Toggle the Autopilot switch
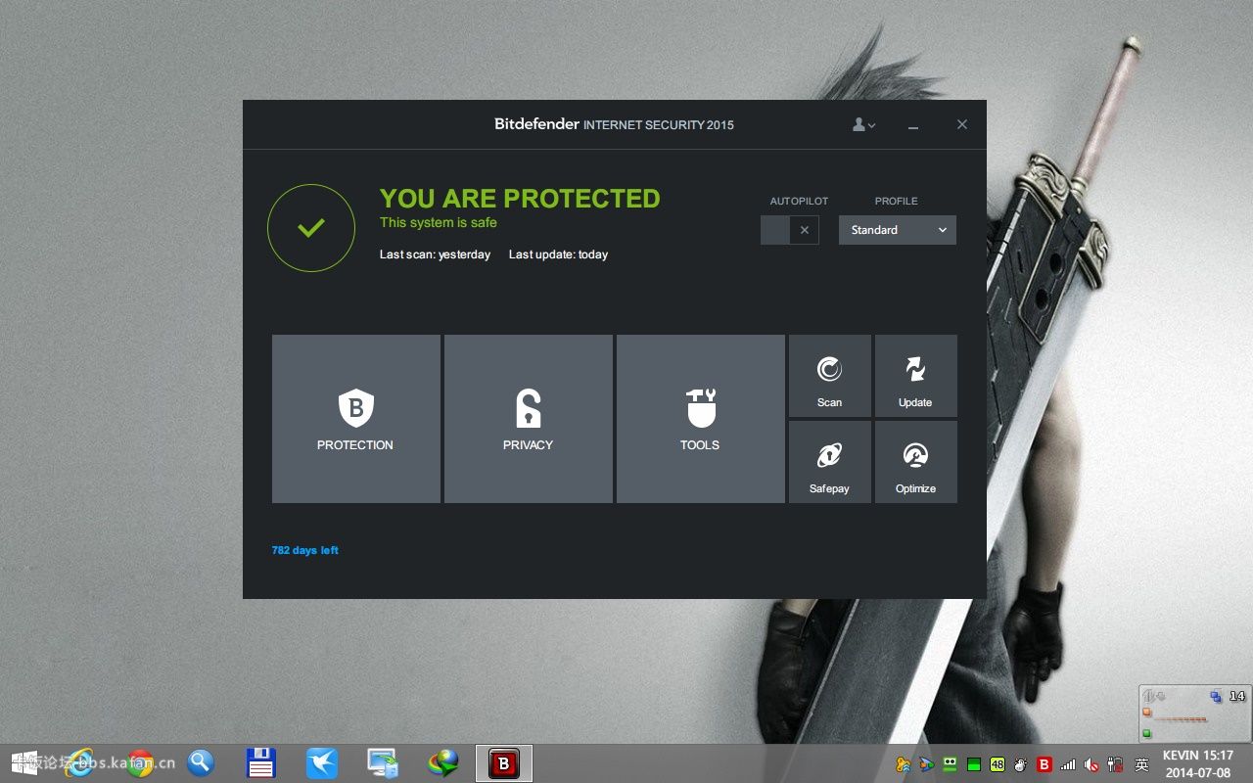The width and height of the screenshot is (1253, 783). [x=790, y=230]
